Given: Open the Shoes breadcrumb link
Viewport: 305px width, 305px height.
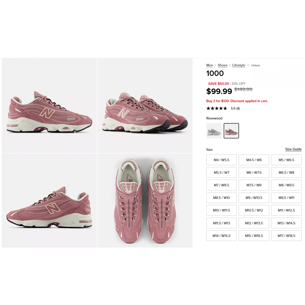Looking at the screenshot, I should tap(223, 65).
